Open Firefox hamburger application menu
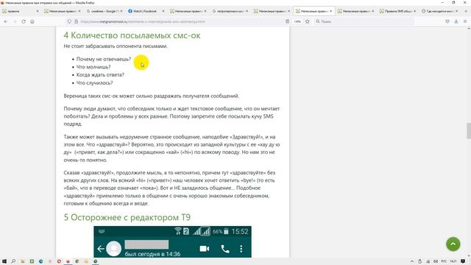The width and height of the screenshot is (471, 265). [465, 21]
